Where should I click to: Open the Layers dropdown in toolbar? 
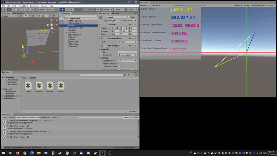[119, 10]
